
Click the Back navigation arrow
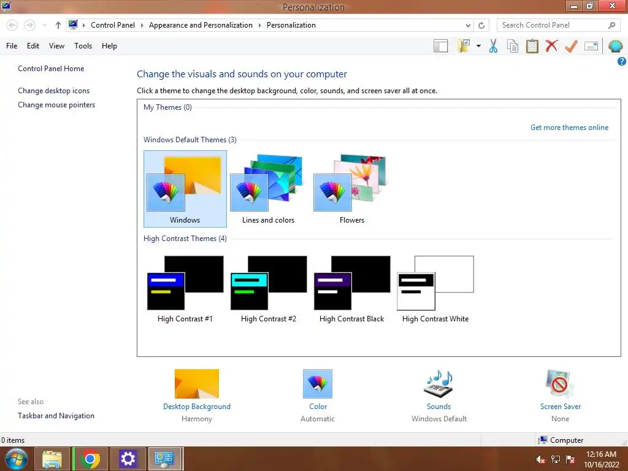click(x=12, y=25)
